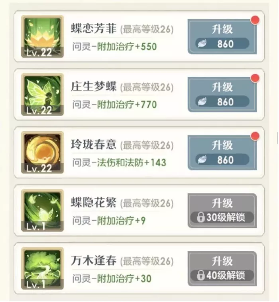Click the feather currency icon for 玲珑春意
This screenshot has width=279, height=302.
pyautogui.click(x=202, y=160)
